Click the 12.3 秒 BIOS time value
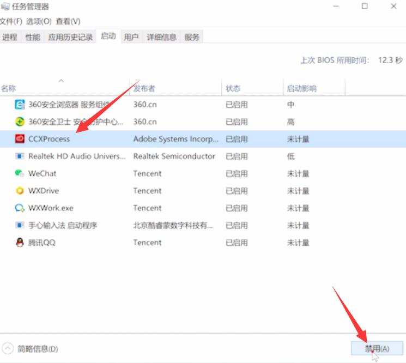Viewport: 406px width, 363px height. tap(390, 60)
